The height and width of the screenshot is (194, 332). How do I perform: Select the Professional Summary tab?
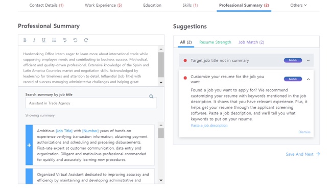(244, 5)
